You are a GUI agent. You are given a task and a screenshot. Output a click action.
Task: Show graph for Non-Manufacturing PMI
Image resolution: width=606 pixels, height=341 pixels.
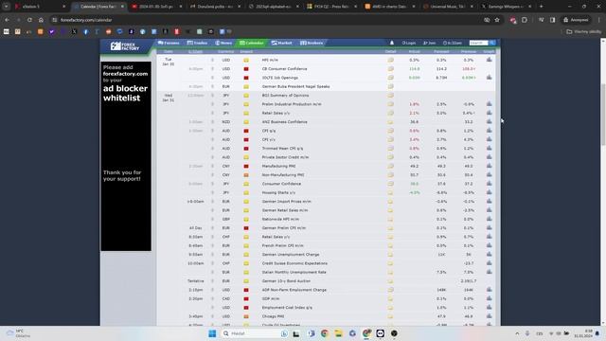[490, 174]
